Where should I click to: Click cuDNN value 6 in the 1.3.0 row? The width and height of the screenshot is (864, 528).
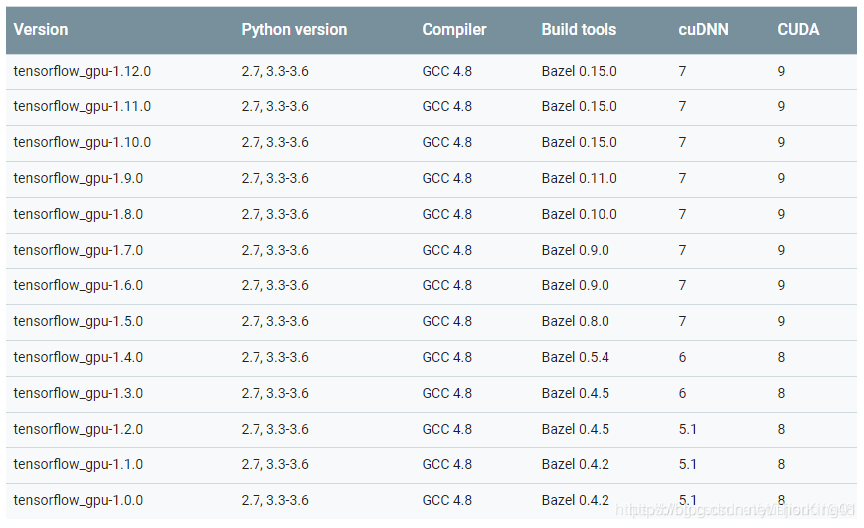point(682,394)
